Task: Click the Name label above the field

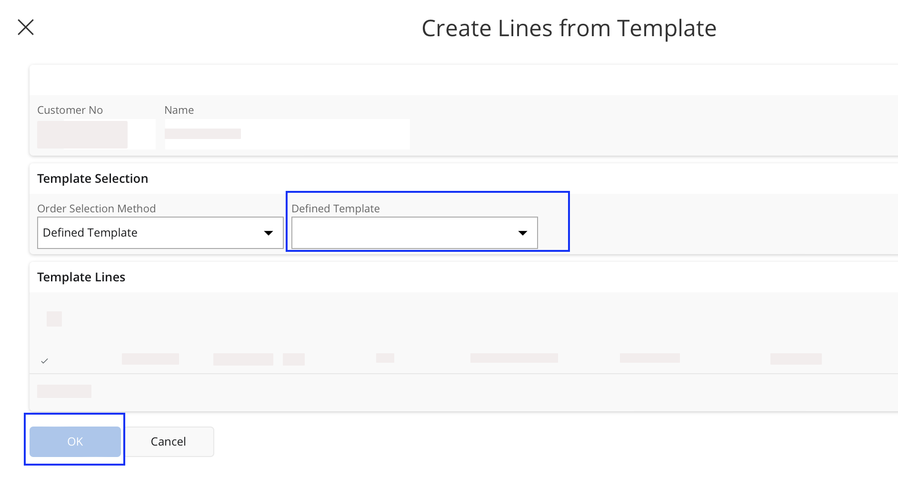Action: click(179, 110)
